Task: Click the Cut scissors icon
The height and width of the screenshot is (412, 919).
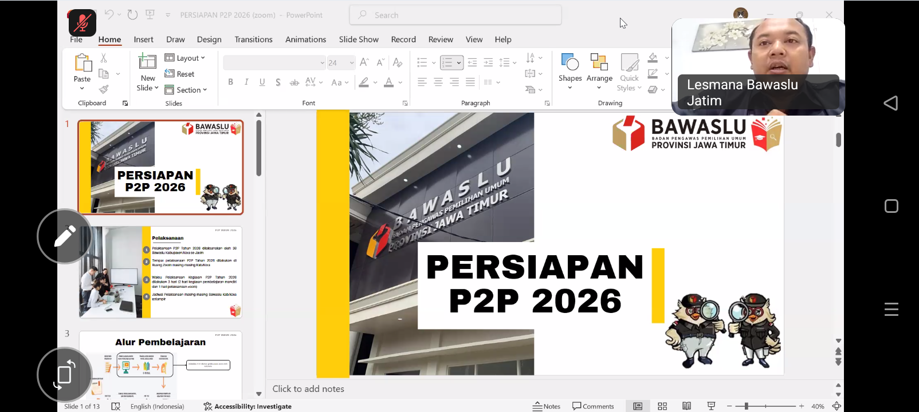Action: tap(104, 58)
